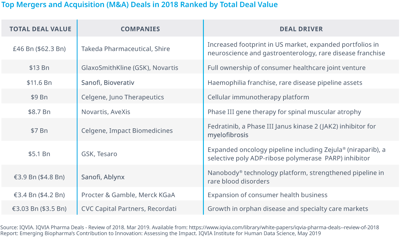The width and height of the screenshot is (400, 238).
Task: Click the Deal Driver column header
Action: pos(301,29)
